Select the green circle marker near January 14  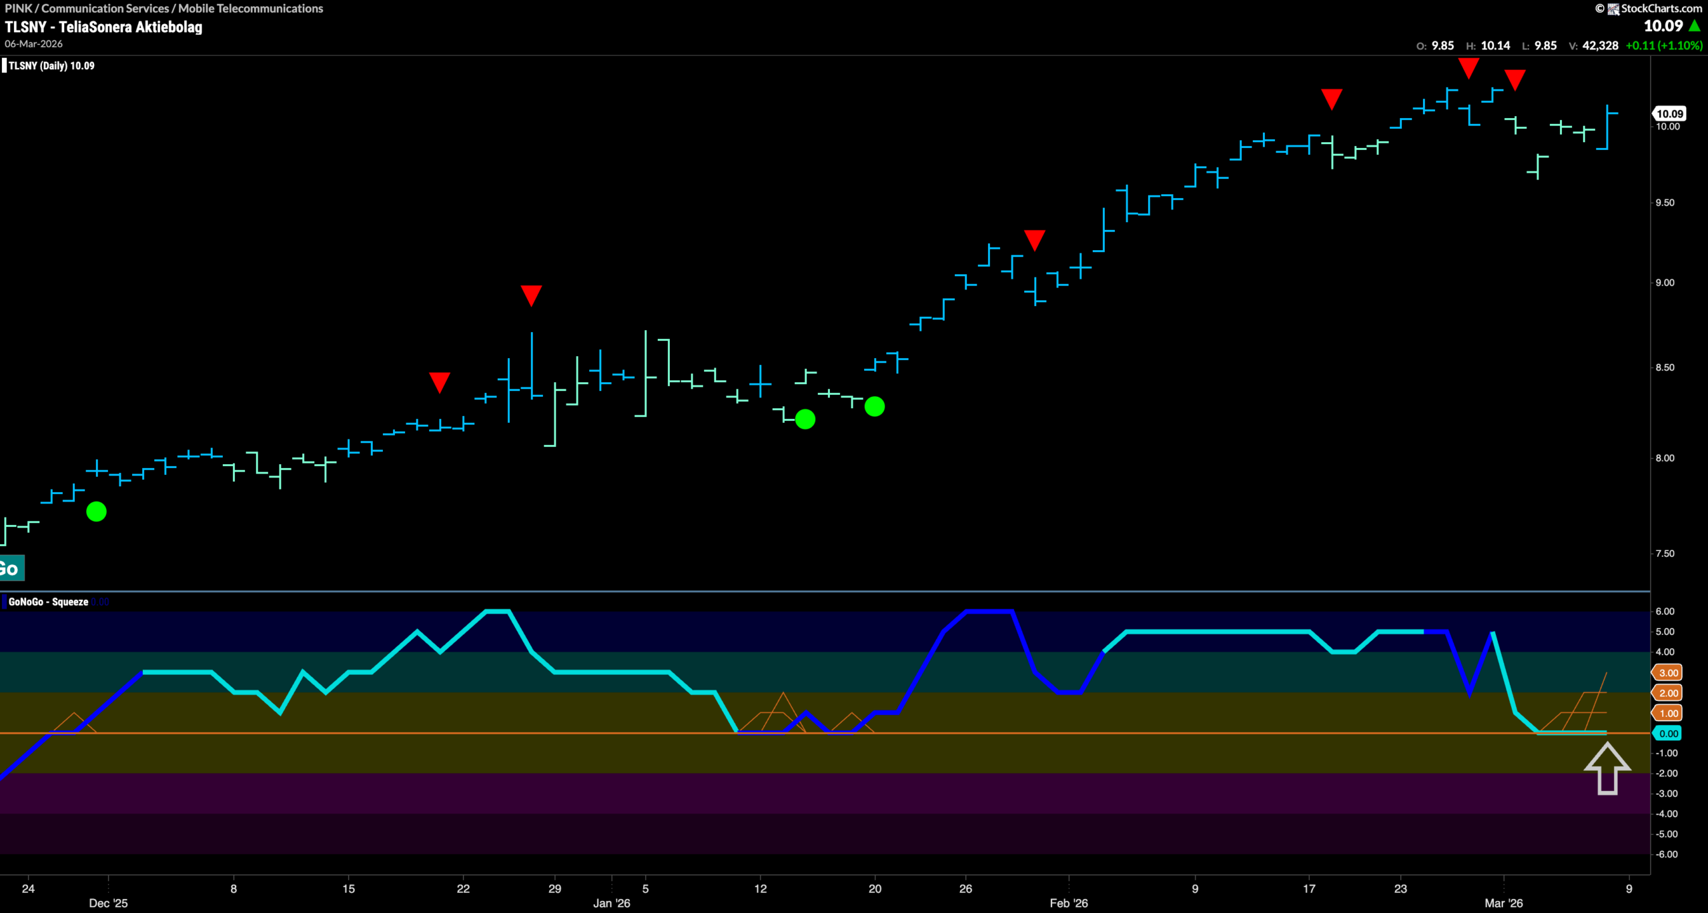(805, 419)
